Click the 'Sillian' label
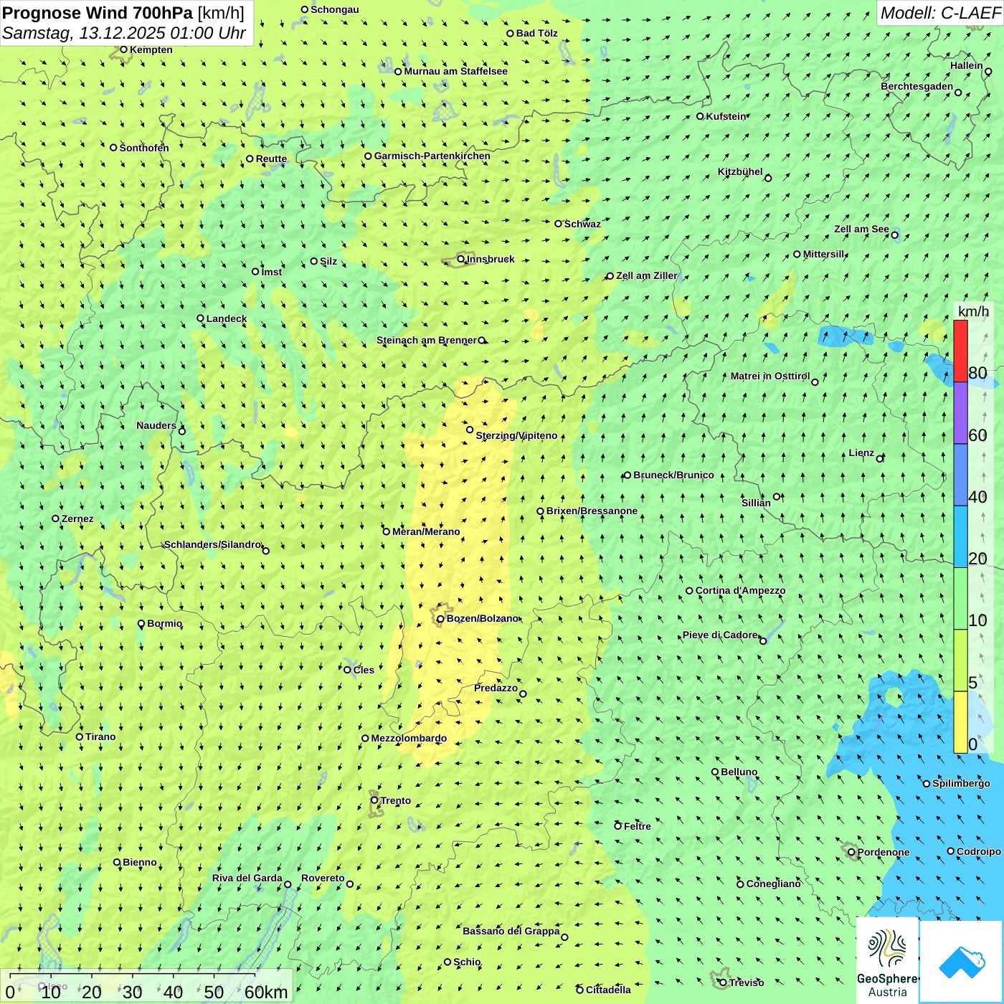Image resolution: width=1004 pixels, height=1004 pixels. pyautogui.click(x=756, y=503)
